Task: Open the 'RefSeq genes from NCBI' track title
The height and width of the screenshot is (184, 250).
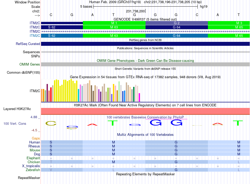Action: 145,40
